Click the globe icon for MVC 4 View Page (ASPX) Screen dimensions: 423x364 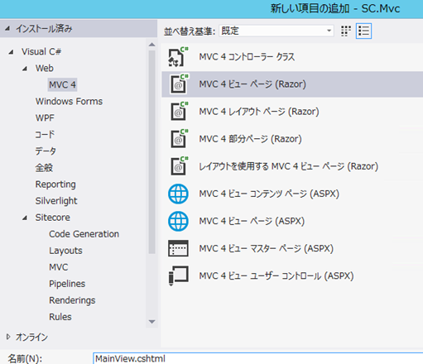point(178,221)
